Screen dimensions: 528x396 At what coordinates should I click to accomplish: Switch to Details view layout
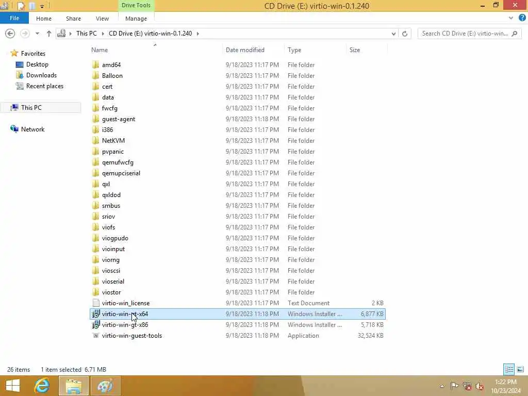pyautogui.click(x=509, y=369)
